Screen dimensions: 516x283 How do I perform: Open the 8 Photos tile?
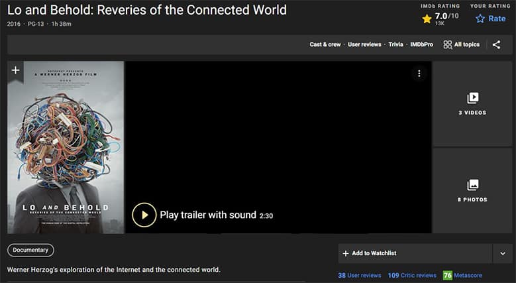tap(472, 190)
